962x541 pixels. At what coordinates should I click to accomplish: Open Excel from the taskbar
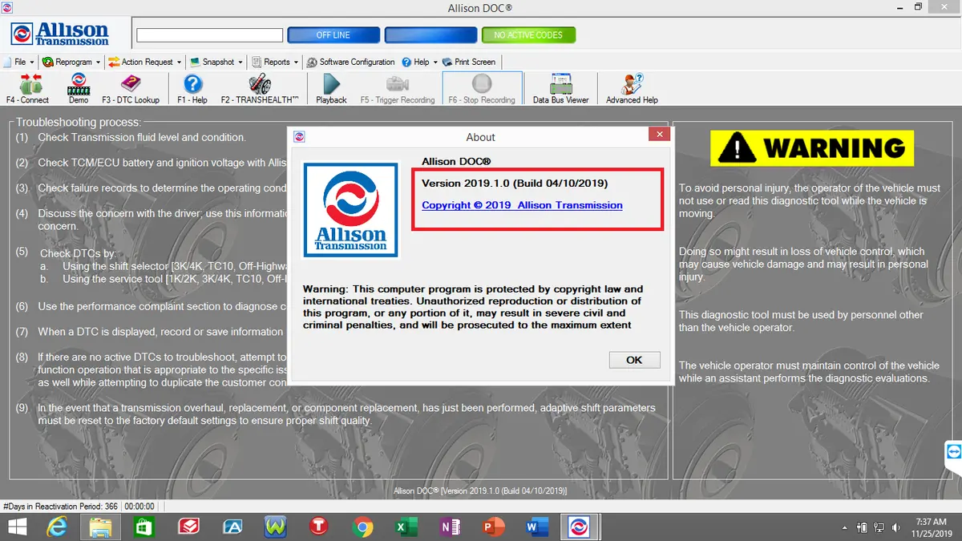406,527
